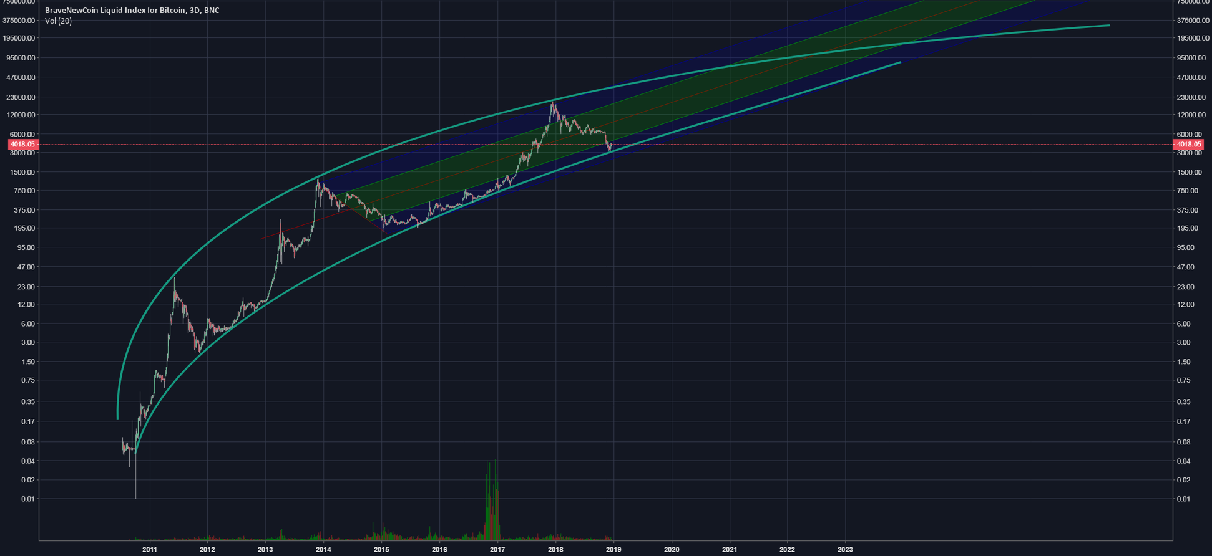Click the BraveNewCoin Liquid Index chart title
Viewport: 1212px width, 556px height.
tap(132, 11)
